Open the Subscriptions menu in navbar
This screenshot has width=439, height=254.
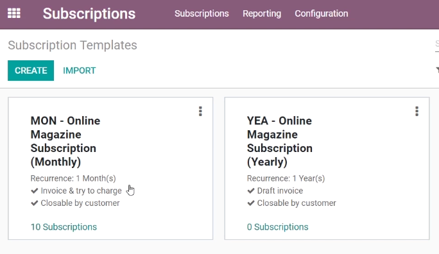[202, 13]
